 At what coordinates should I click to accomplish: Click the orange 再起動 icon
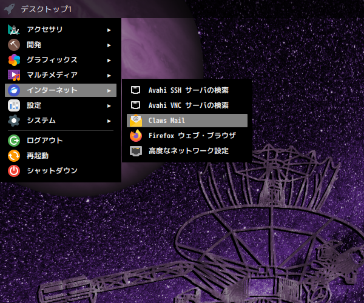click(x=14, y=156)
